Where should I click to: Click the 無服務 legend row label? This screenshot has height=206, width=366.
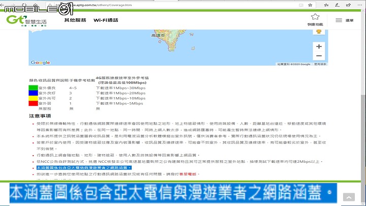click(45, 109)
